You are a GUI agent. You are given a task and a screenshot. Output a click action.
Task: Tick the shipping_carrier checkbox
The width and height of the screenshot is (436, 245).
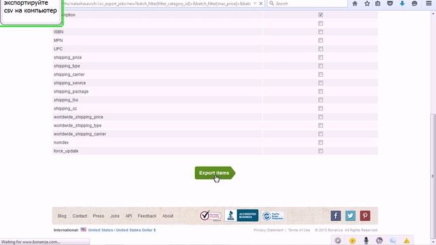(x=321, y=74)
